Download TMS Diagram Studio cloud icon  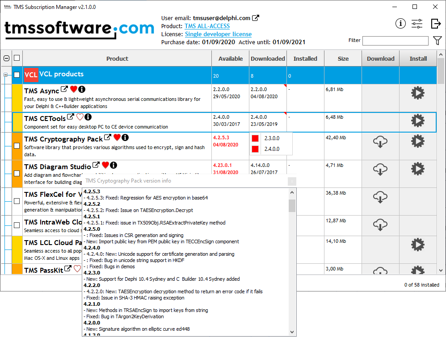pos(380,169)
